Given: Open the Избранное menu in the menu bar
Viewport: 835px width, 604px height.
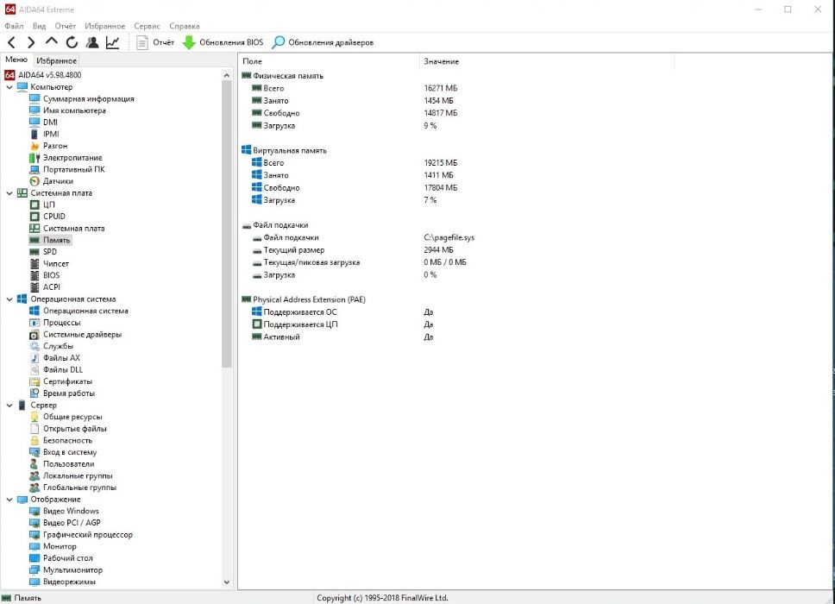Looking at the screenshot, I should pos(105,26).
